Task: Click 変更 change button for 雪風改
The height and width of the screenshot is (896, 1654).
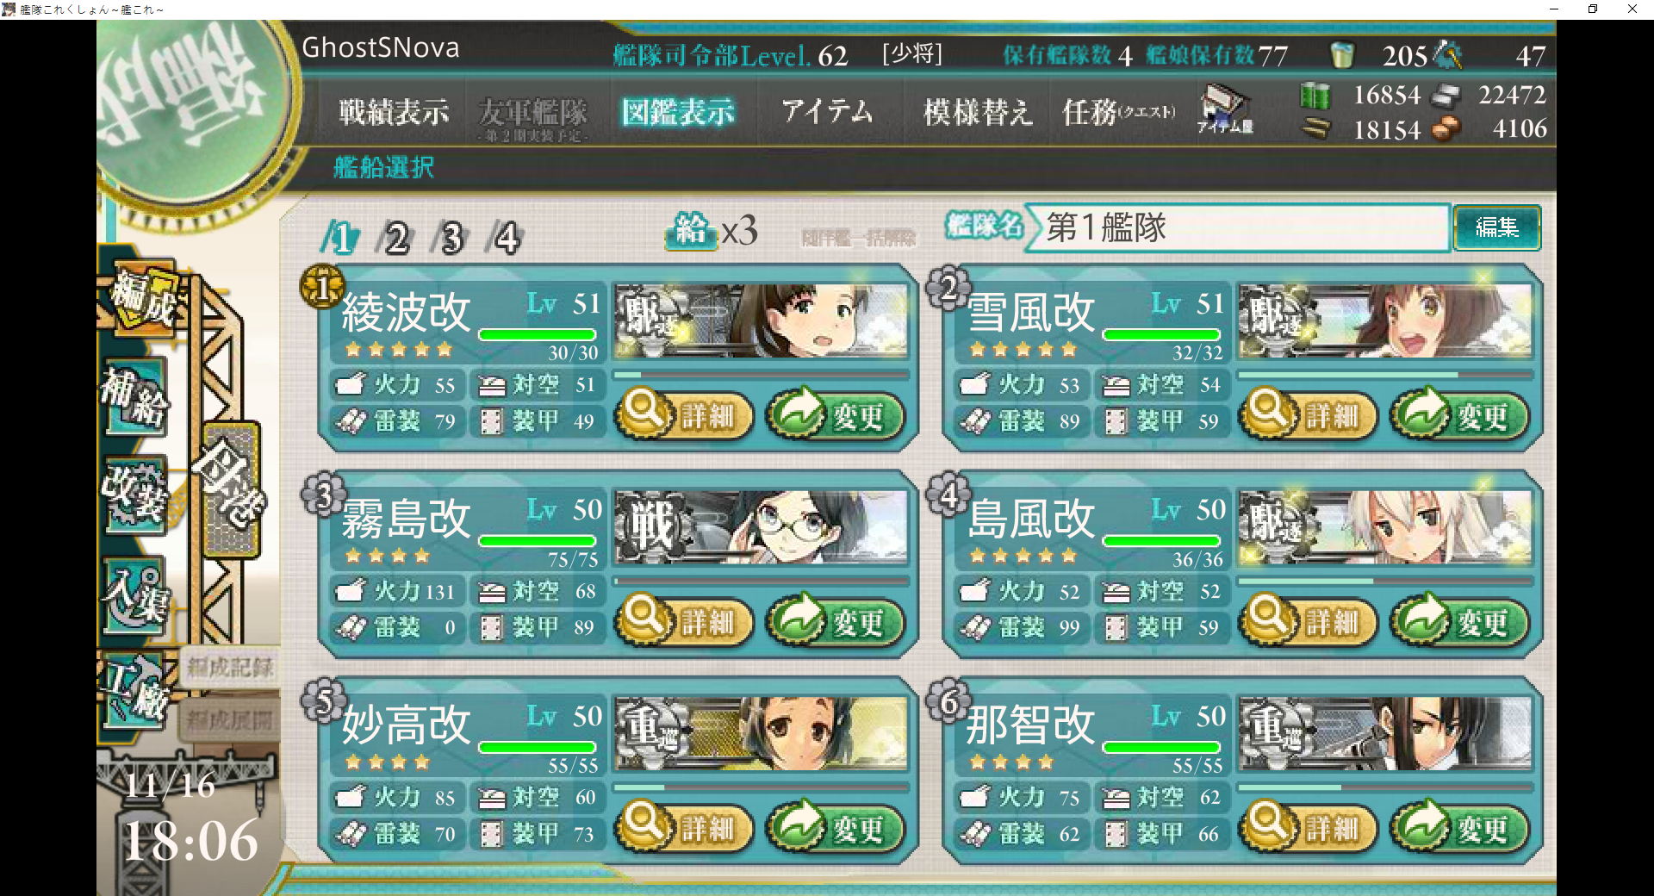Action: [x=1458, y=415]
